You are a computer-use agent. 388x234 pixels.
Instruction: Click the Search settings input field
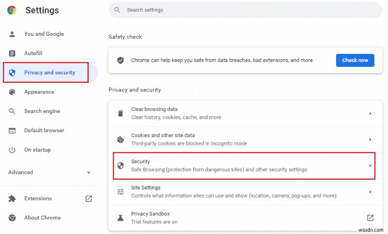click(242, 10)
